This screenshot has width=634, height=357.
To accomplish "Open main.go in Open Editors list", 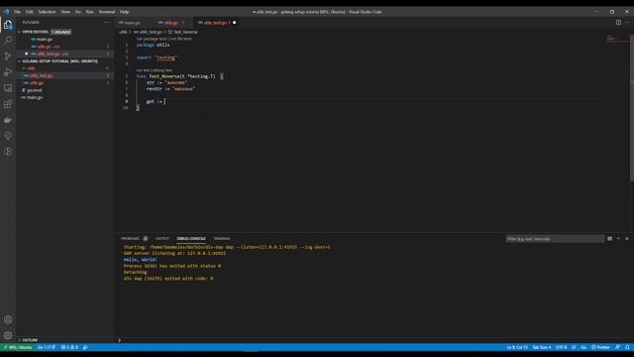I will 45,40.
